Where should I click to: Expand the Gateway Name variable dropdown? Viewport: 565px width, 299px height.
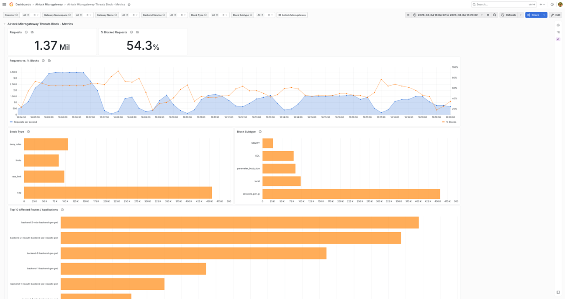coord(137,15)
